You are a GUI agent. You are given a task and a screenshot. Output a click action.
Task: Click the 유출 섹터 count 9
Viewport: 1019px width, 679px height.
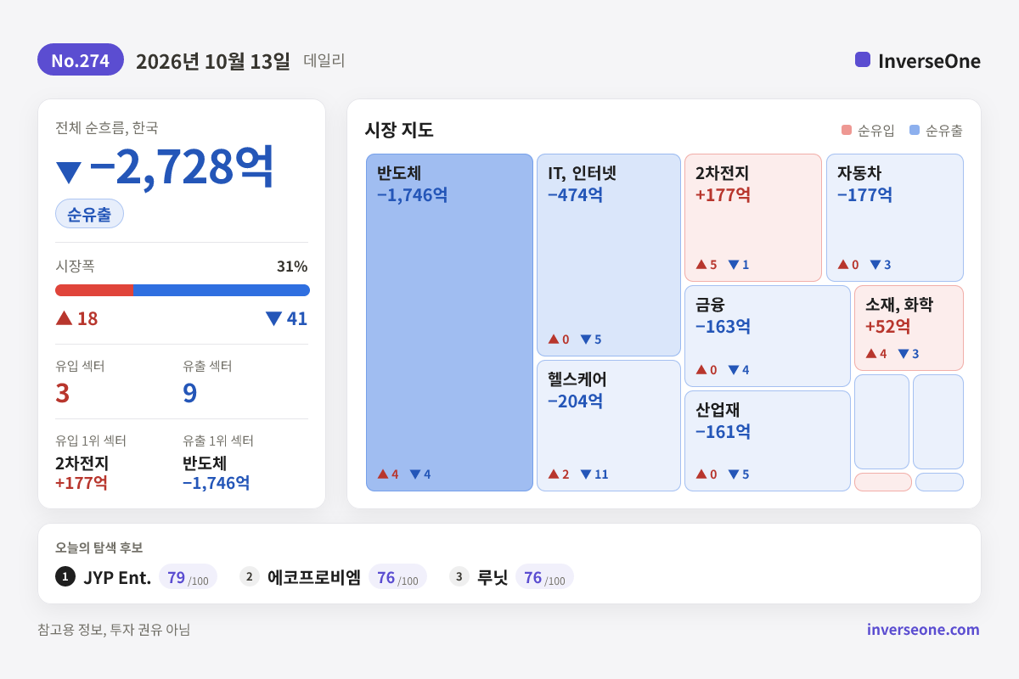(x=190, y=393)
